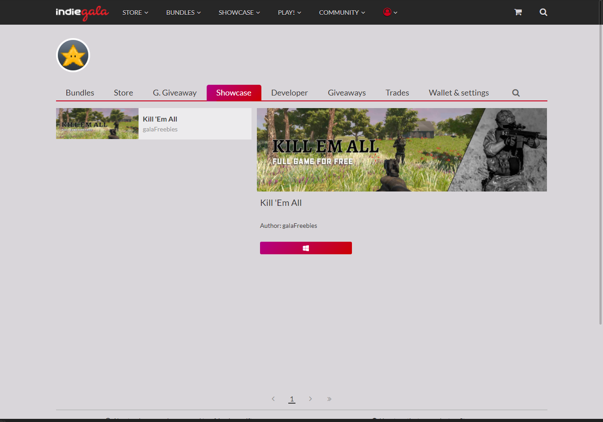Click Kill 'Em All list item title
The image size is (603, 422).
(160, 119)
